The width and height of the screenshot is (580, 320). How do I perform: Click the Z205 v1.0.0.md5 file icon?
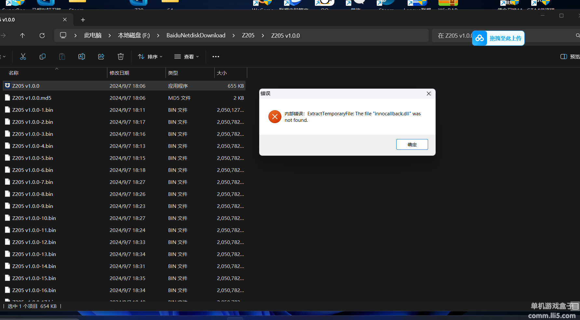[7, 97]
